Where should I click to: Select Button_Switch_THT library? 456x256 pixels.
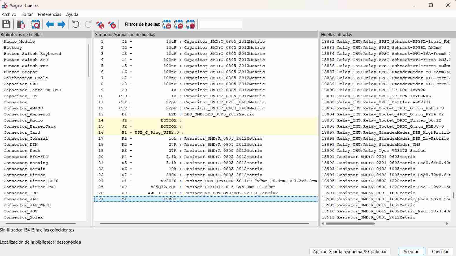(x=26, y=66)
